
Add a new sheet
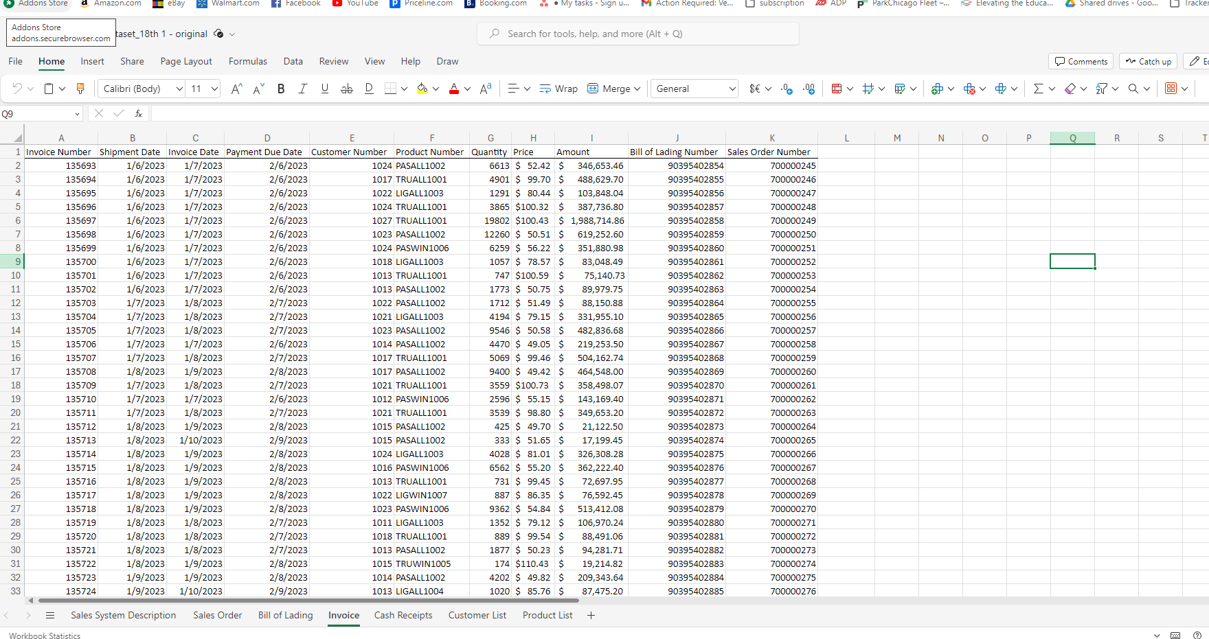591,615
